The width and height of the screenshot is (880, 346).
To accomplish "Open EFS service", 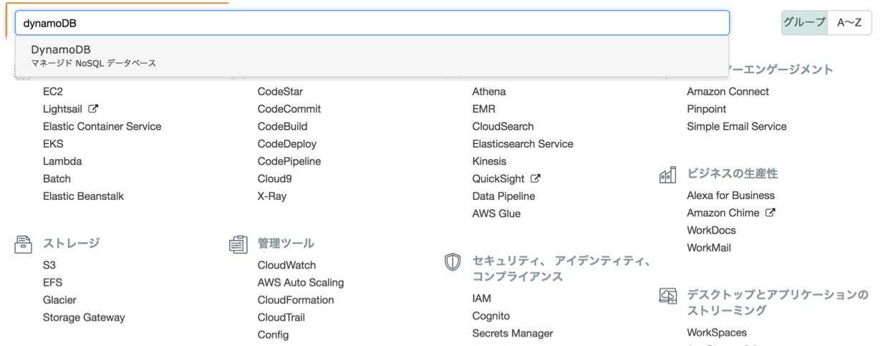I will (x=52, y=282).
